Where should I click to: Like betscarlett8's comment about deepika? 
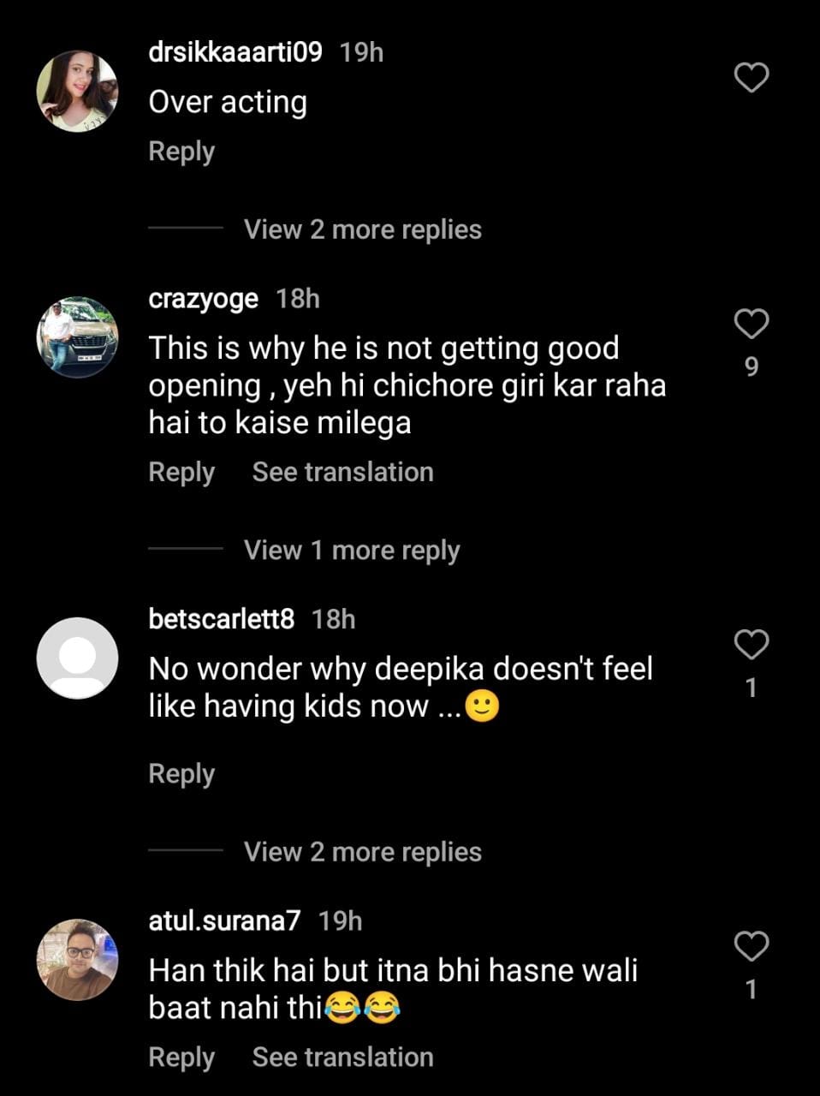[752, 644]
